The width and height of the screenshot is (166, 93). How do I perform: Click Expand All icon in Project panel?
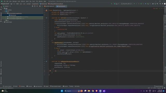[35, 6]
